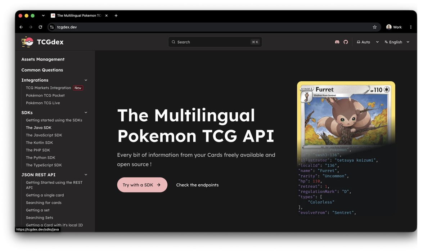This screenshot has height=252, width=432.
Task: Click the address bar URL
Action: [x=67, y=27]
